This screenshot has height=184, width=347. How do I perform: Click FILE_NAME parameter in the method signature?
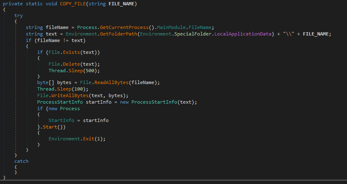[121, 4]
